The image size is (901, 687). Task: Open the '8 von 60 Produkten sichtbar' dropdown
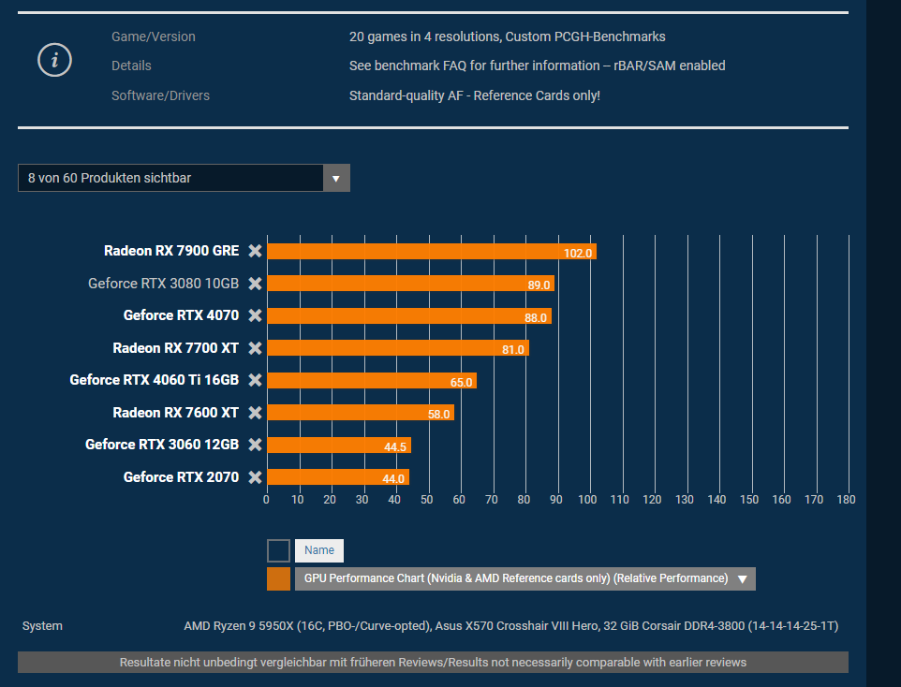tap(184, 178)
